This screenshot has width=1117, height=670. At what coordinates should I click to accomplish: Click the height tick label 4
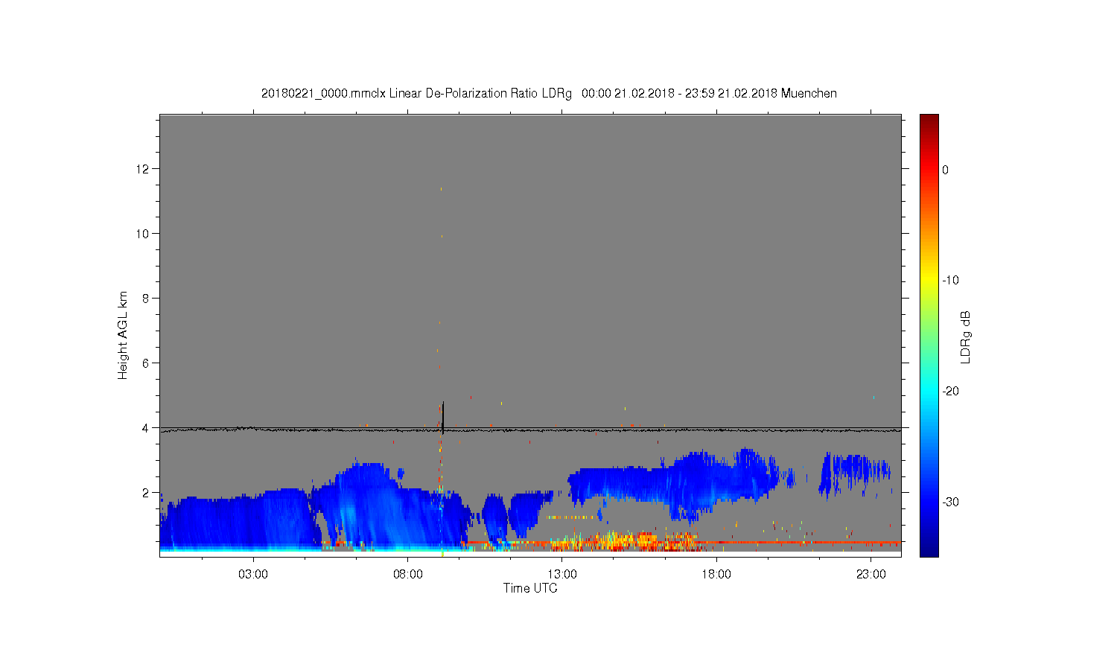click(146, 428)
